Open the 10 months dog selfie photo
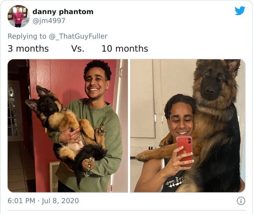This screenshot has width=253, height=214. [188, 126]
